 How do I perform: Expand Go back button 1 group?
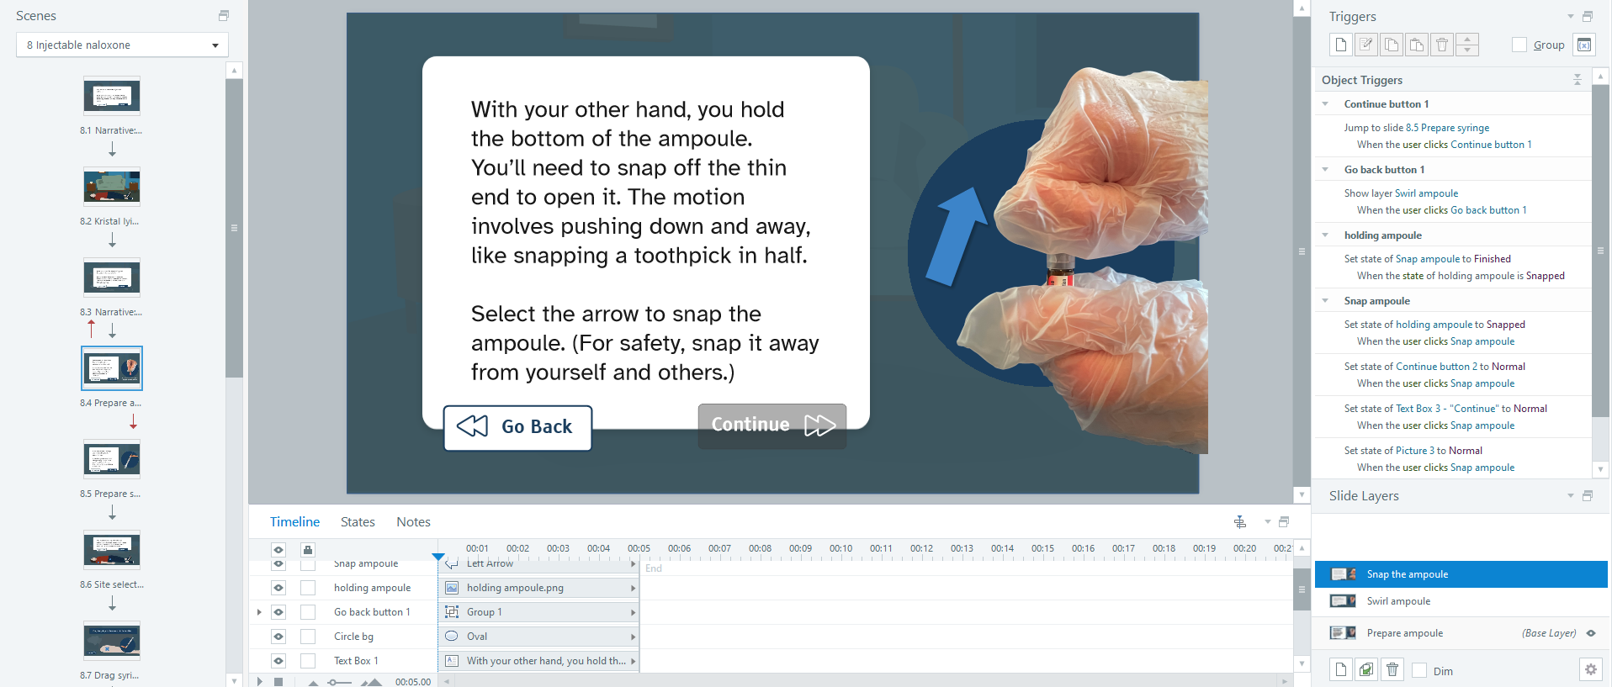[259, 612]
